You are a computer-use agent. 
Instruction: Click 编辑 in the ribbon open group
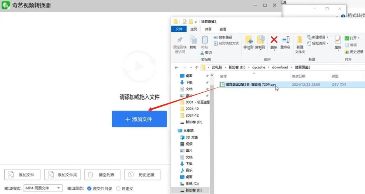click(x=351, y=45)
